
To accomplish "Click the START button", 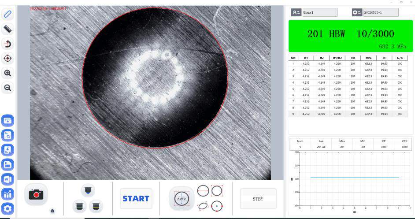I will click(136, 199).
